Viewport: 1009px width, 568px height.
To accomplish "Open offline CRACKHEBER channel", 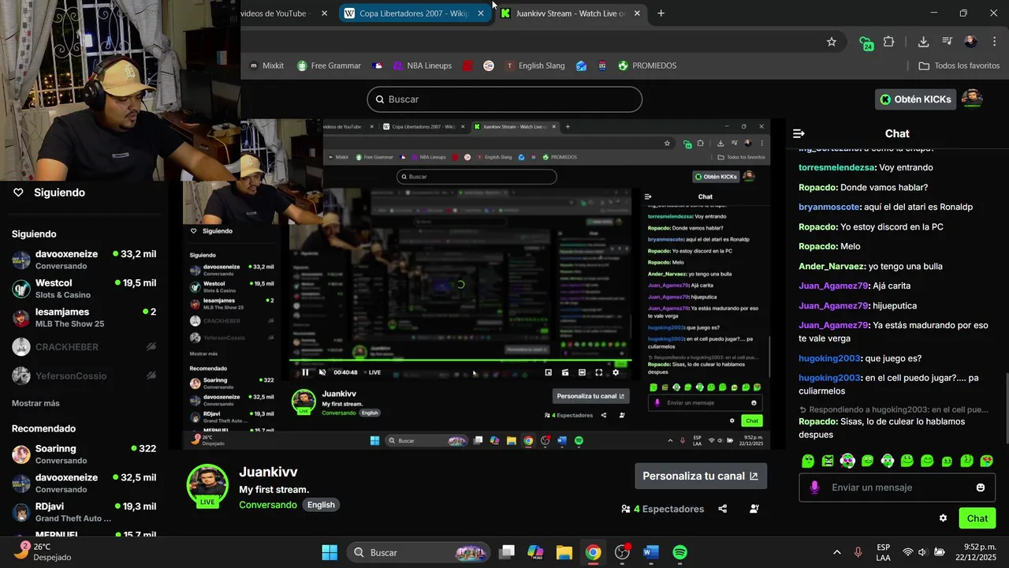I will 84,347.
